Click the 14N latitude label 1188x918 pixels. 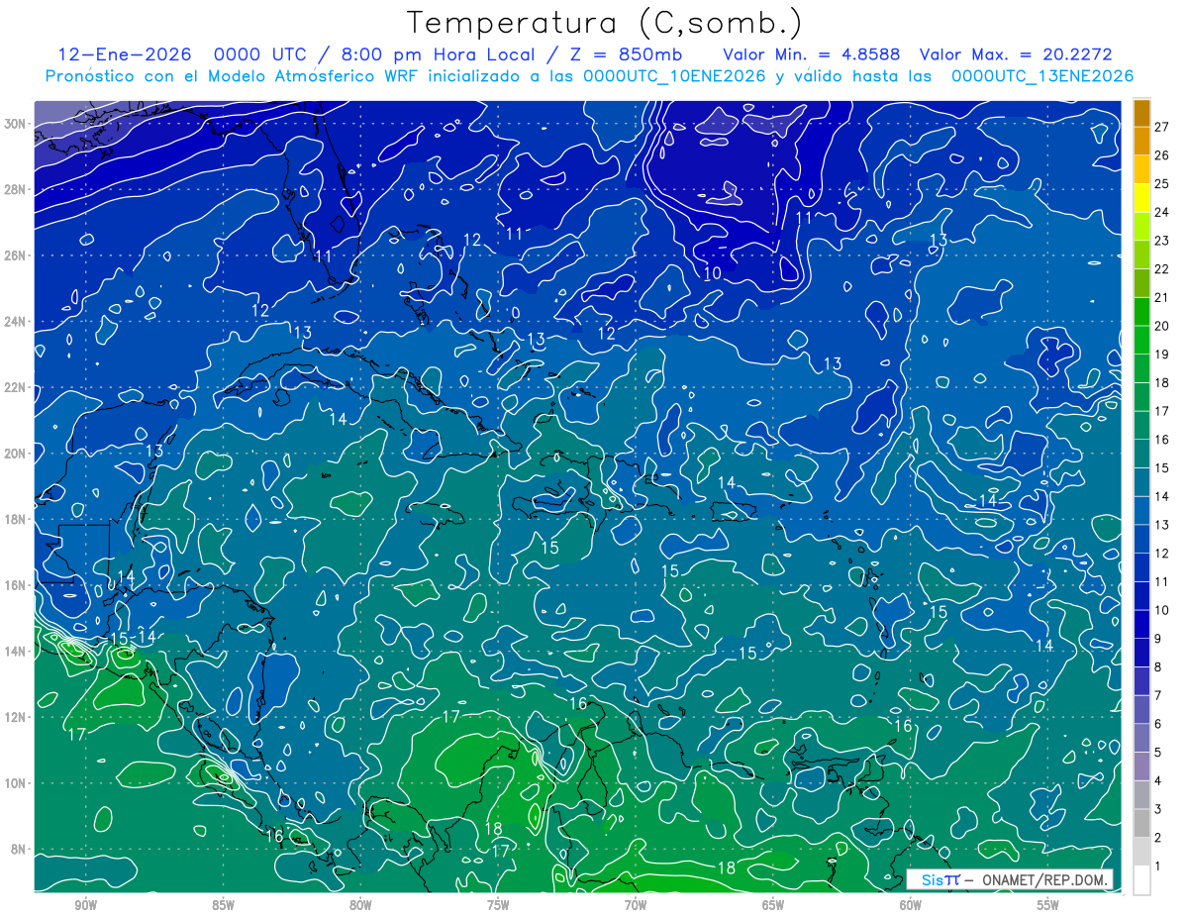coord(16,652)
